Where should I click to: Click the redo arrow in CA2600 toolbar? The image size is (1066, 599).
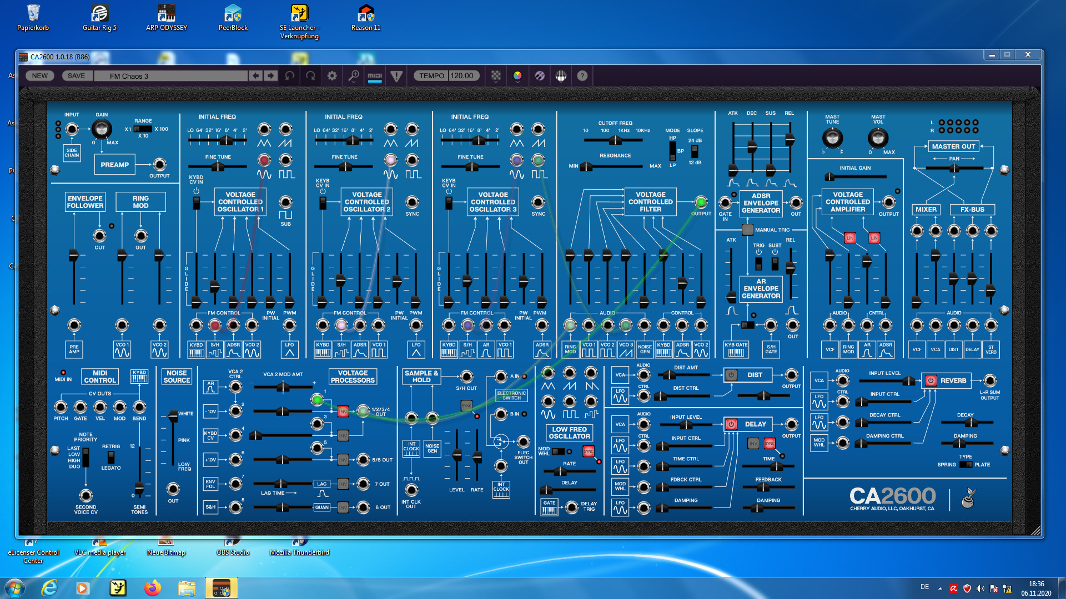click(310, 76)
